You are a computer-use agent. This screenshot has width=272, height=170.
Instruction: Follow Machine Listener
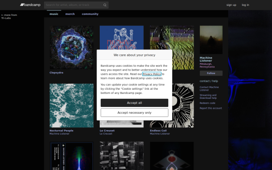pyautogui.click(x=211, y=73)
